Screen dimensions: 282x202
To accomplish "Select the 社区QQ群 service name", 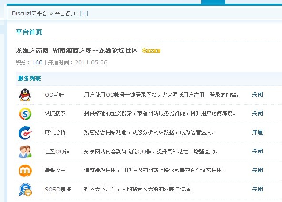I will tap(57, 152).
